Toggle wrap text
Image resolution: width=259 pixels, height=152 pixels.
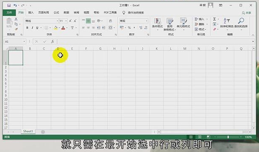click(110, 21)
